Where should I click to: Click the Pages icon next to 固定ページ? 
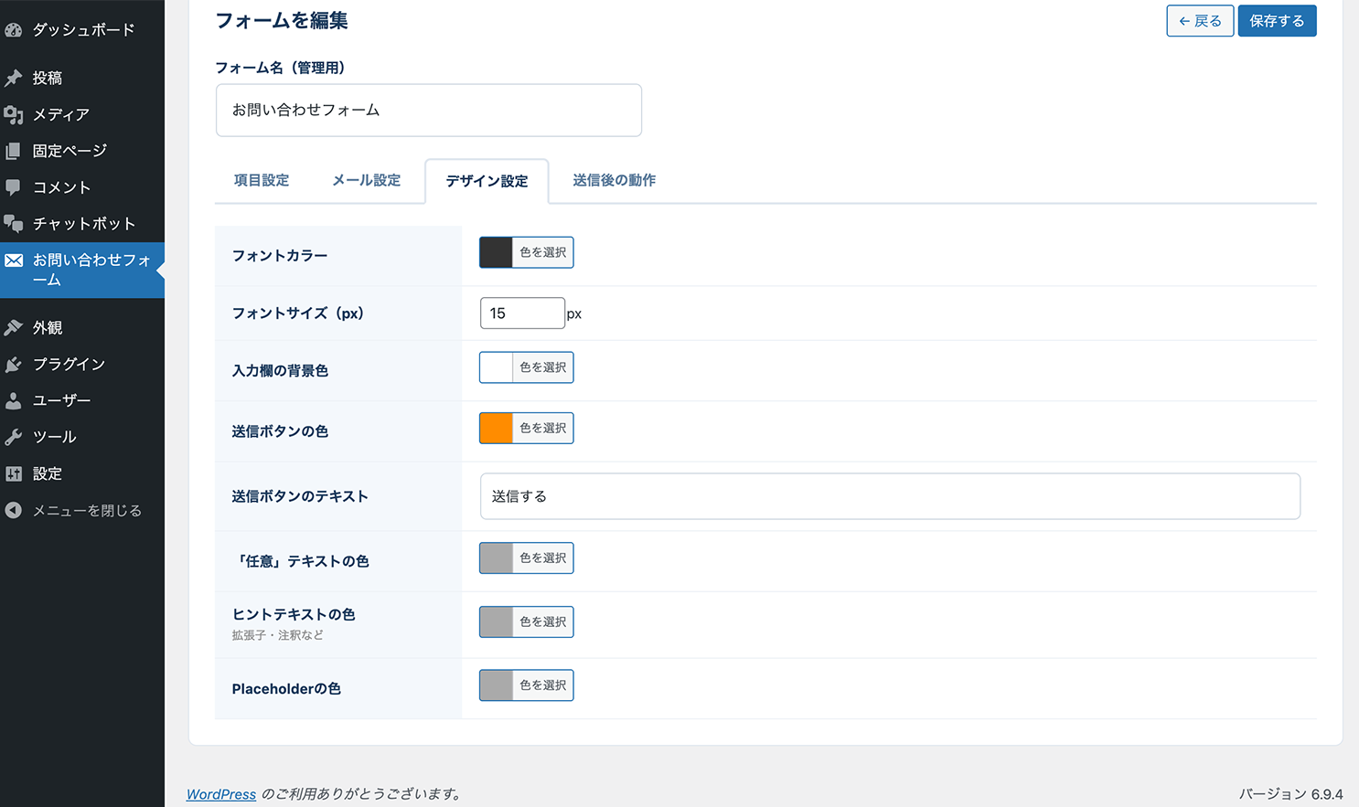pos(14,151)
